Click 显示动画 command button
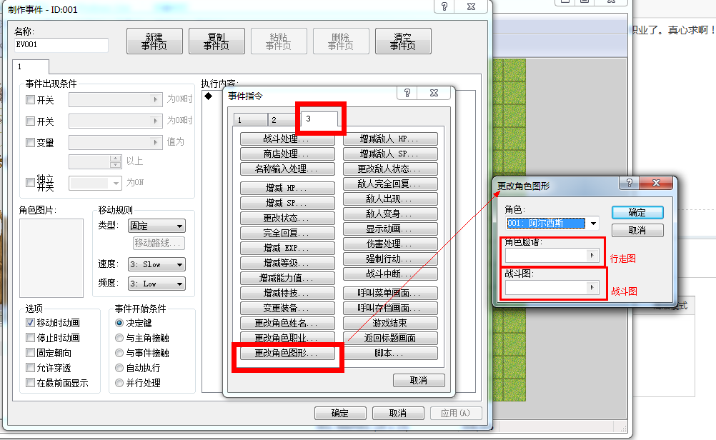Screen dimensions: 716x440 click(390, 229)
